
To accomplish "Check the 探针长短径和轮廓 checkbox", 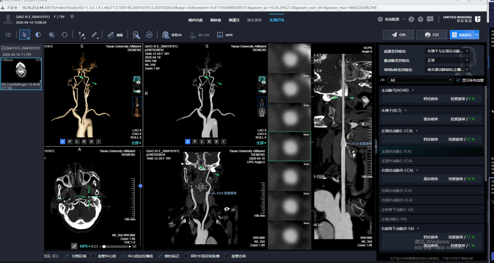I will tap(186, 256).
